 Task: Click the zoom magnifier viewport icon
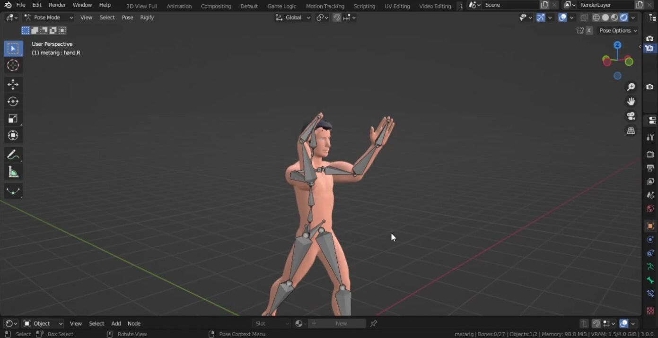[631, 87]
